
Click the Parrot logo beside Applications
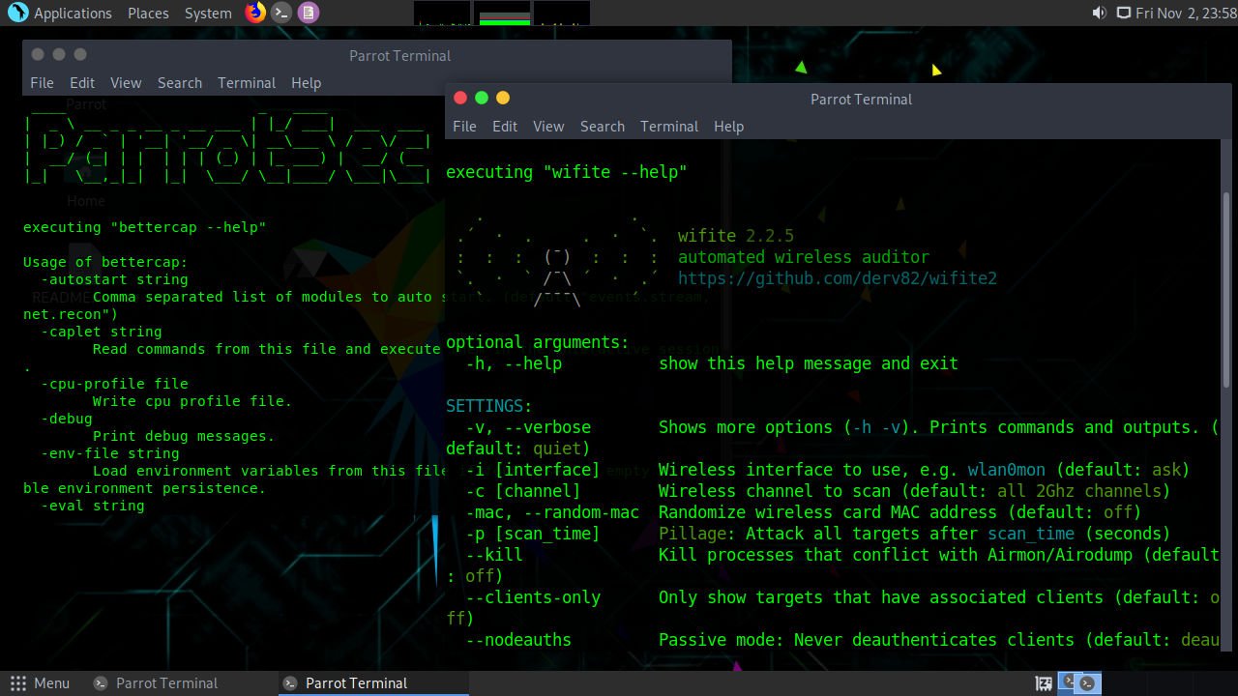coord(16,13)
